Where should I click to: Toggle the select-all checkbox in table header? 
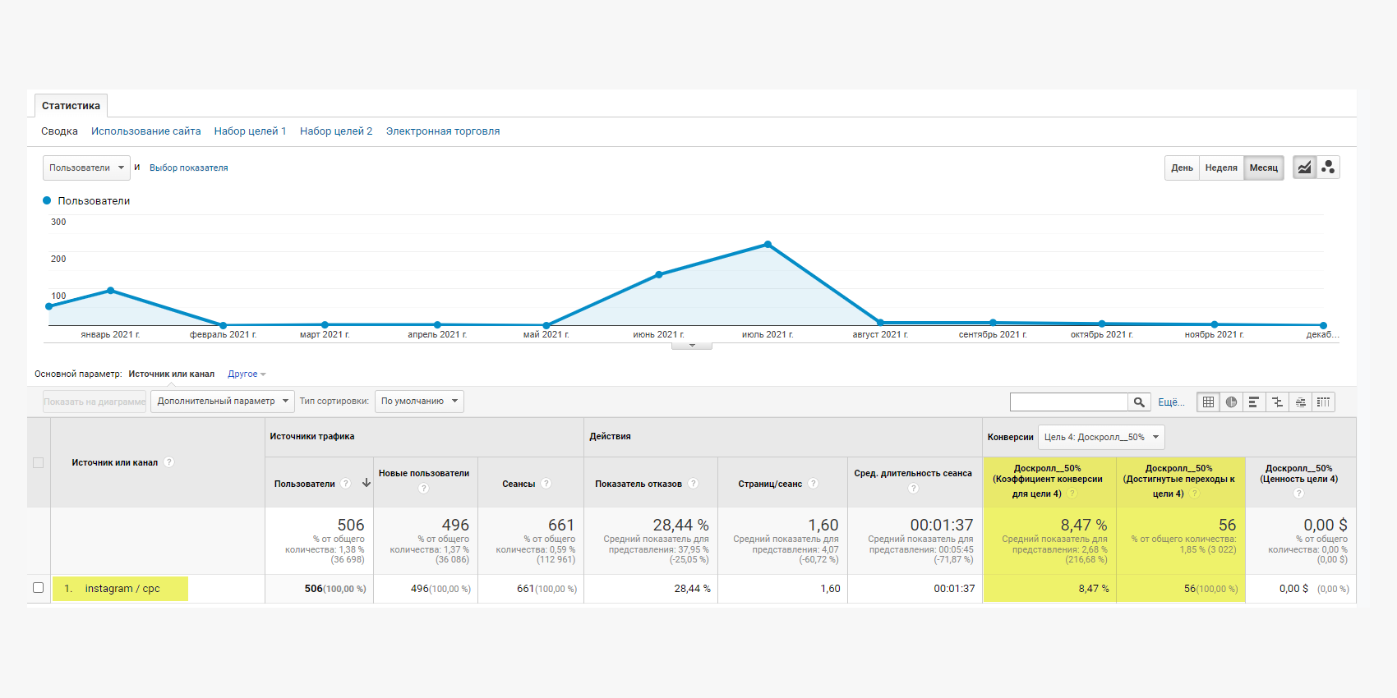pos(38,462)
